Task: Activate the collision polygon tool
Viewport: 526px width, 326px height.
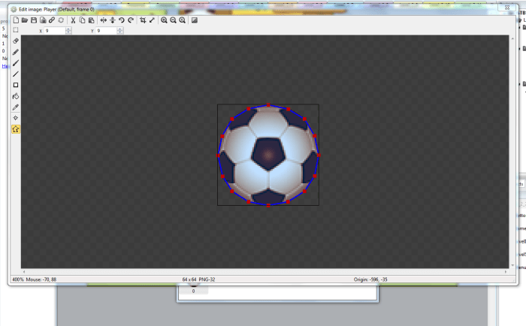Action: pyautogui.click(x=16, y=129)
